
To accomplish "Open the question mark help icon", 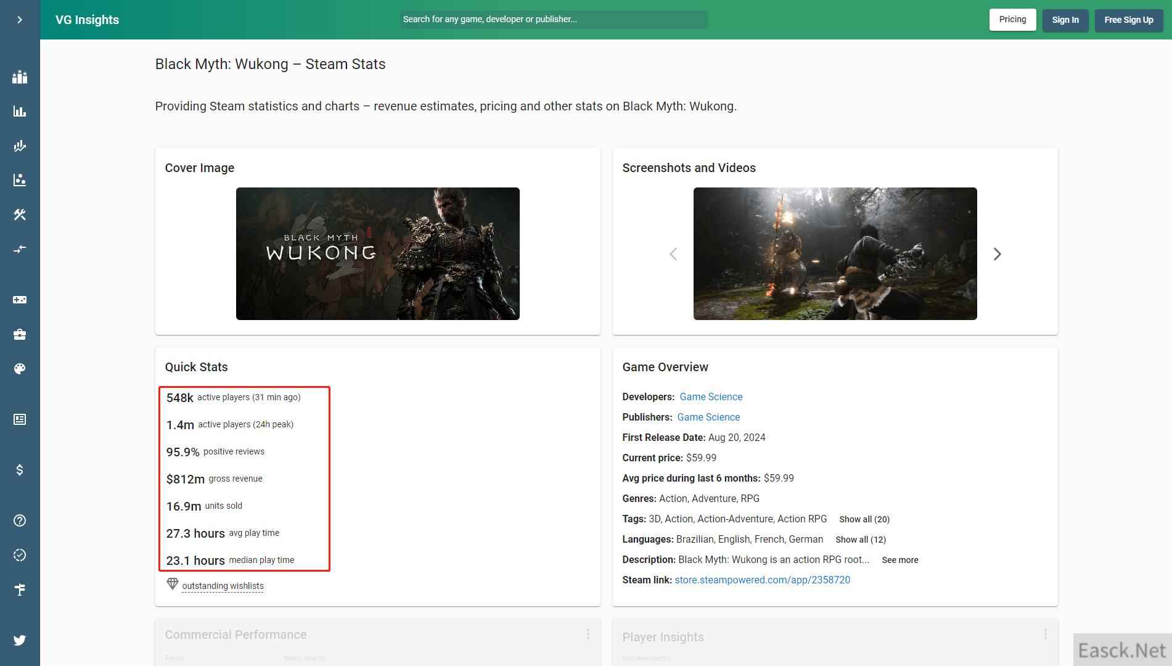I will point(20,520).
